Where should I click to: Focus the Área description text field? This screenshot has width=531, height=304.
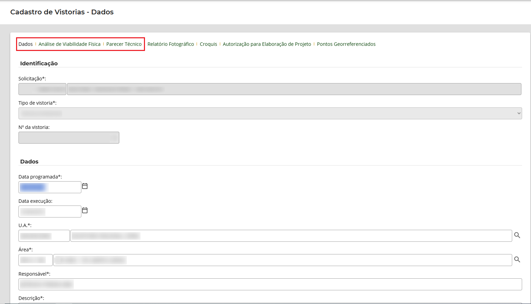pos(282,260)
